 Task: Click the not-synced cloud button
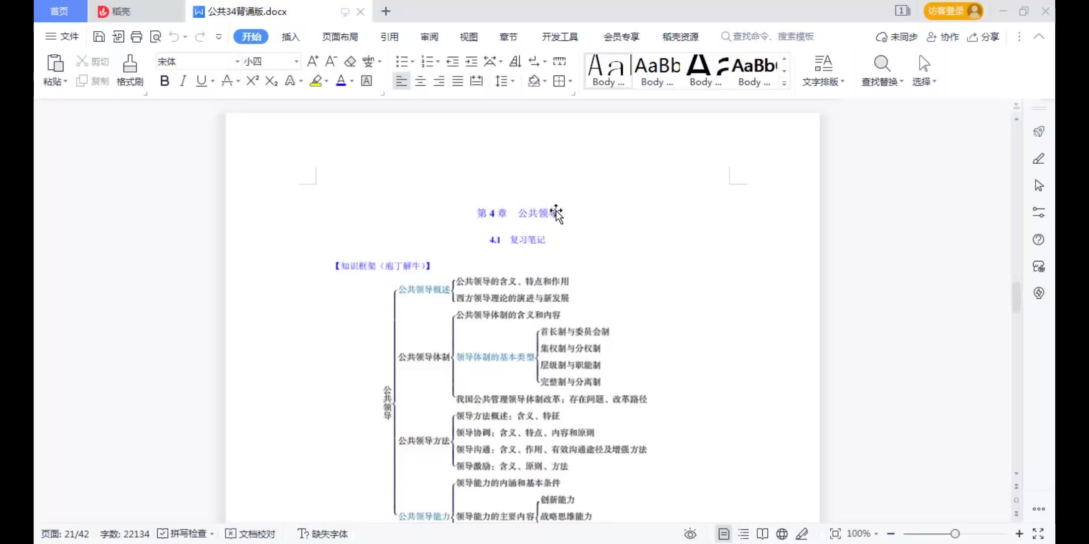pos(896,37)
